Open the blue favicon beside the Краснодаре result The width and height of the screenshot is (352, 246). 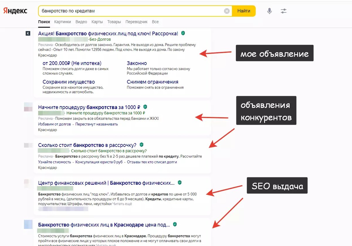pyautogui.click(x=28, y=224)
